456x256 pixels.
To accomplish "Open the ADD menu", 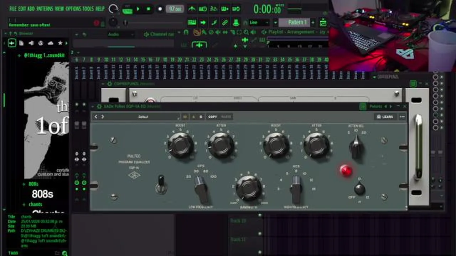I will pyautogui.click(x=31, y=9).
